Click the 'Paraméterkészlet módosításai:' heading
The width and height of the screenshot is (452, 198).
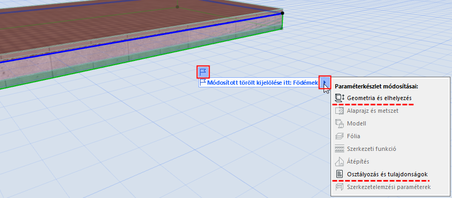tap(377, 86)
